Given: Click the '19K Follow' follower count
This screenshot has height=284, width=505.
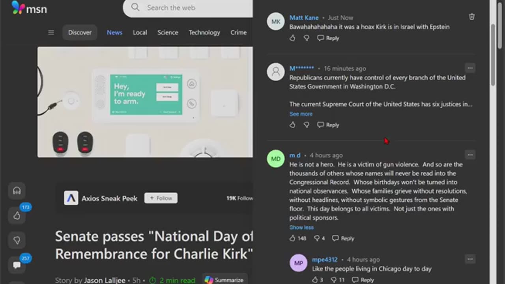Looking at the screenshot, I should tap(239, 198).
